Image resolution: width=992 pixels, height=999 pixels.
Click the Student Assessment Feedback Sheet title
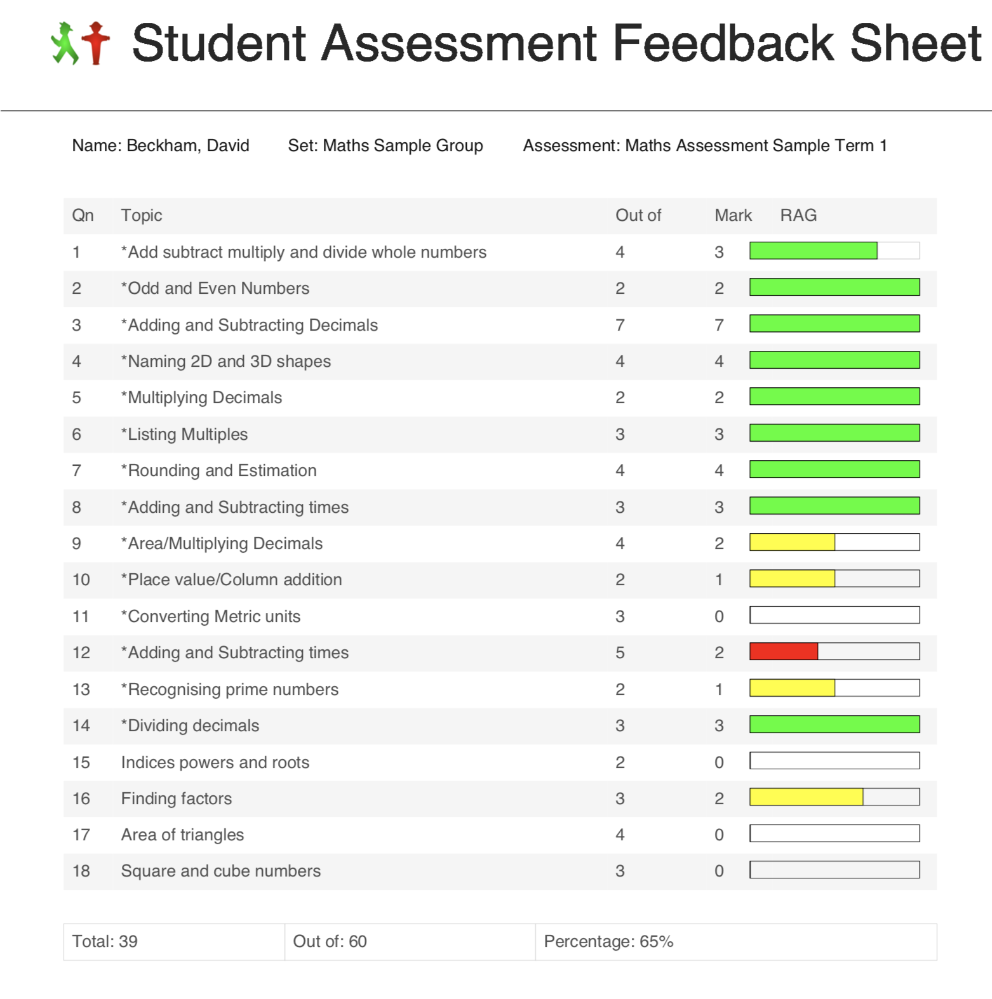point(556,44)
